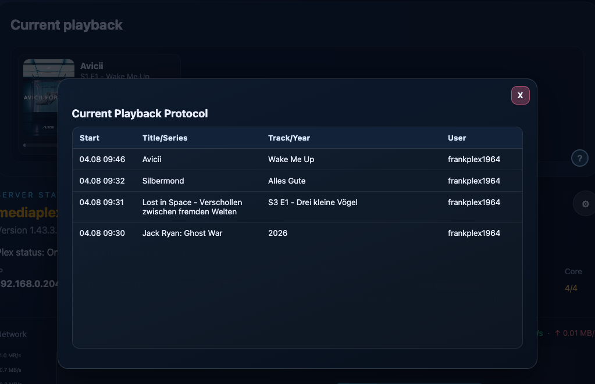Click frankplex1964 in the Silbermond row
The height and width of the screenshot is (384, 595).
tap(474, 181)
